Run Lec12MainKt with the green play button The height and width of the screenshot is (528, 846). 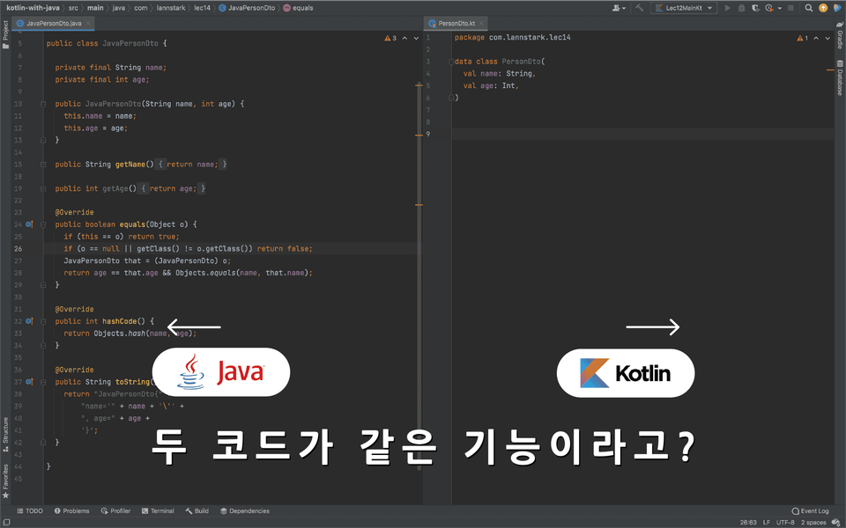727,8
